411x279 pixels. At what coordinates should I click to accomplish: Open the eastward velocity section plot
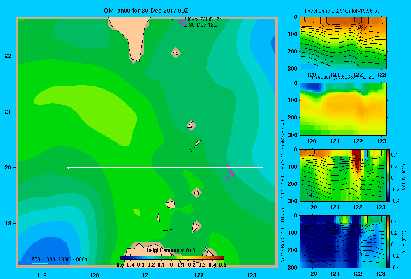click(343, 242)
